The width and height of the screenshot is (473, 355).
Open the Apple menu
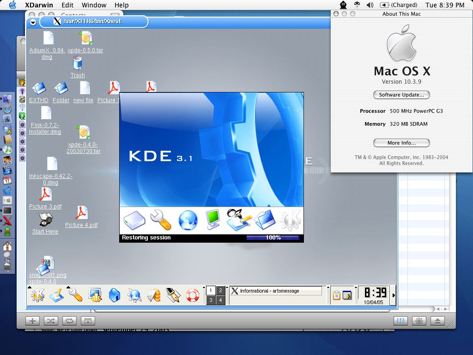12,5
